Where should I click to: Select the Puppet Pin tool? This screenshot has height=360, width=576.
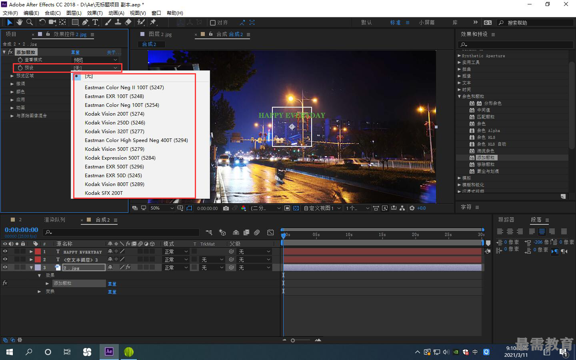153,22
